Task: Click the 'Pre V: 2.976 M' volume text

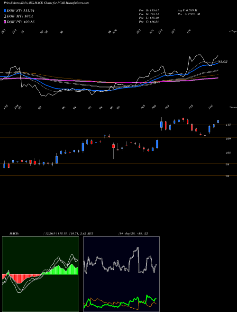Action: 189,14
